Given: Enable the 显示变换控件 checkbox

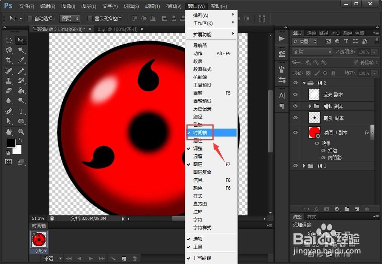Looking at the screenshot, I should click(90, 18).
